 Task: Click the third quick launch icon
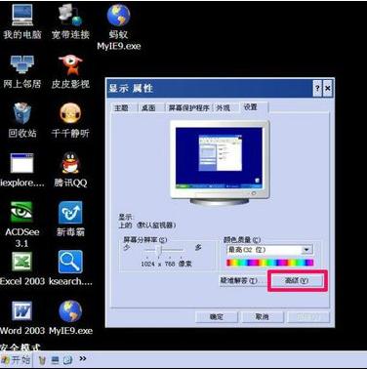67,360
